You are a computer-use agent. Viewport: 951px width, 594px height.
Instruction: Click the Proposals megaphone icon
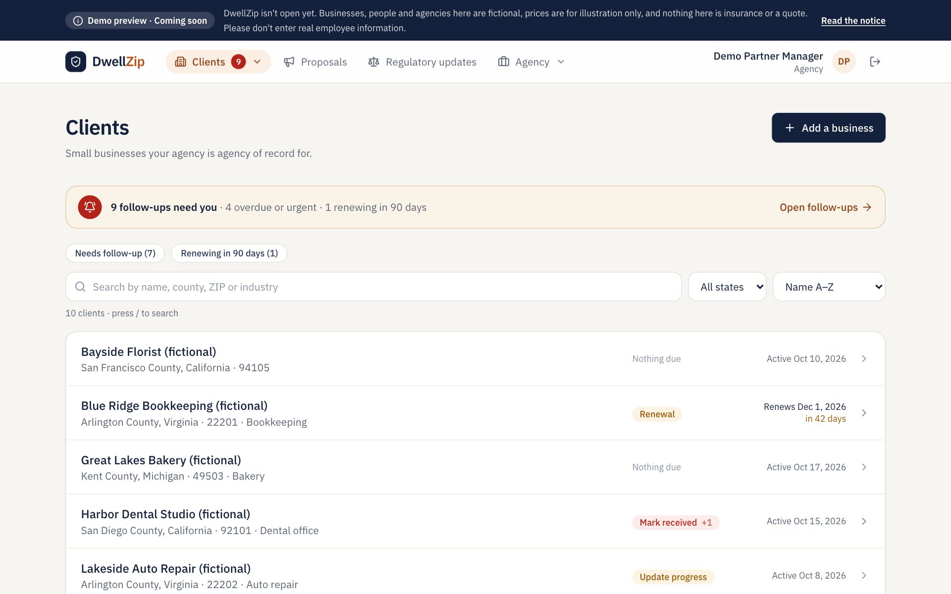[289, 62]
